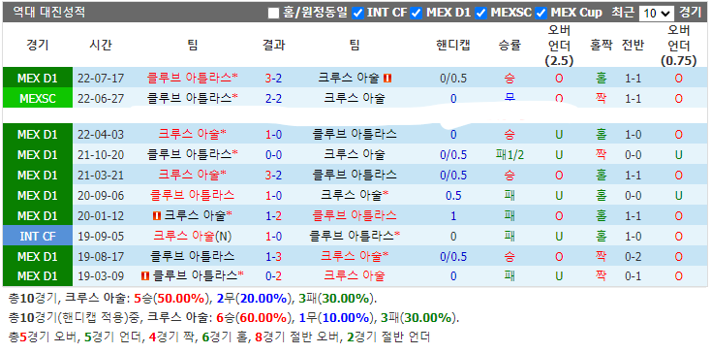Uncheck the MEX D1 filter checkbox
Image resolution: width=711 pixels, height=353 pixels.
click(x=417, y=14)
